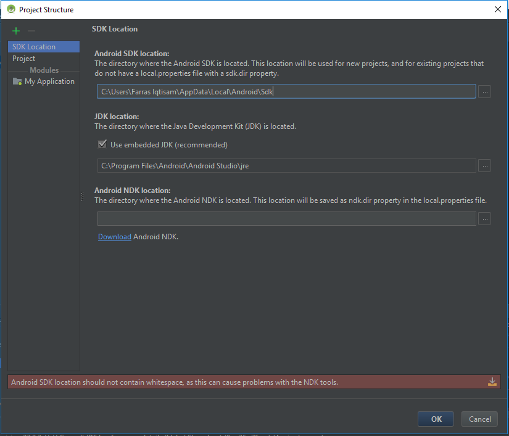509x436 pixels.
Task: Click the JDK location: heading
Action: pyautogui.click(x=117, y=117)
